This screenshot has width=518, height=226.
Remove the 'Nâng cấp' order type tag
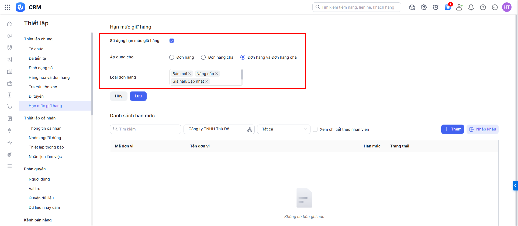[x=217, y=74]
